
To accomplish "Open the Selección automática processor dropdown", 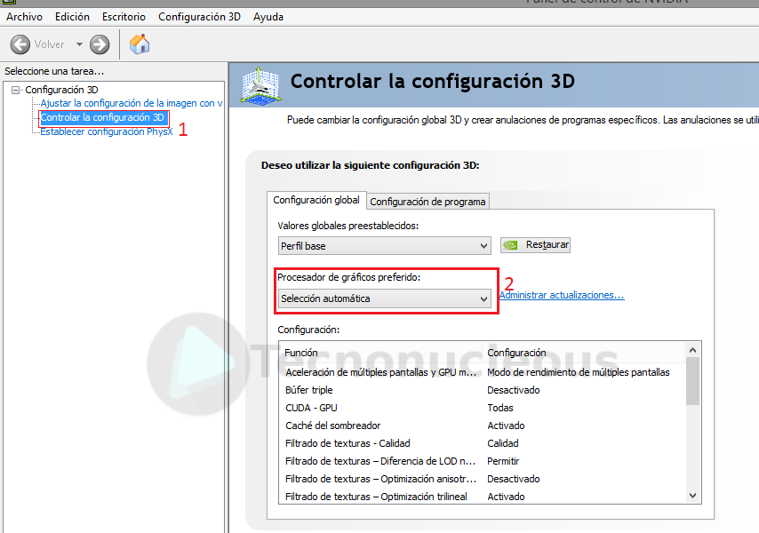I will coord(385,298).
